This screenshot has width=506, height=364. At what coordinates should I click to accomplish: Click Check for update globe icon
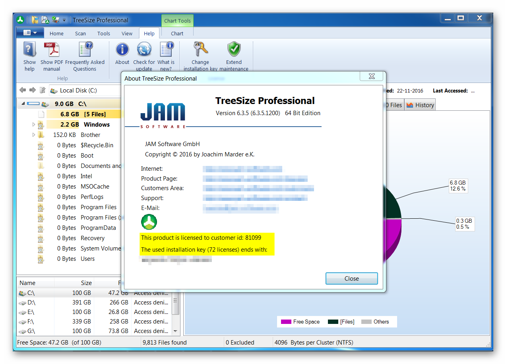pyautogui.click(x=144, y=50)
